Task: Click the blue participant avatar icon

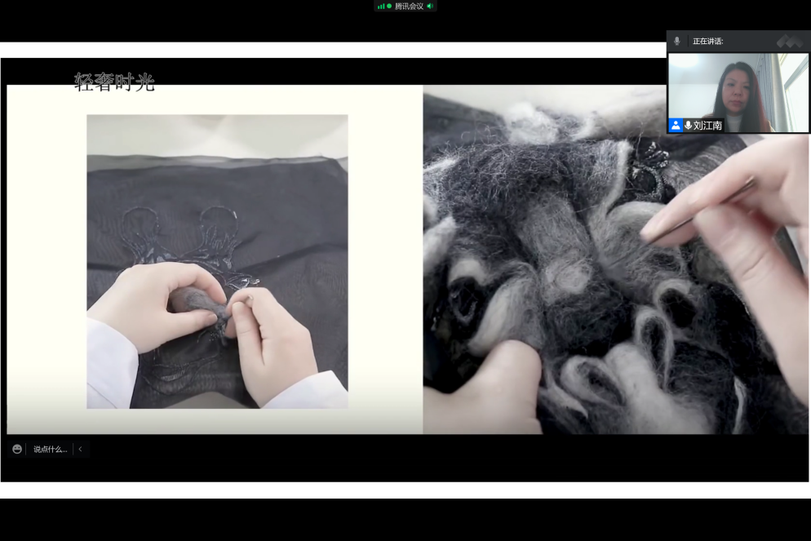Action: click(x=676, y=126)
